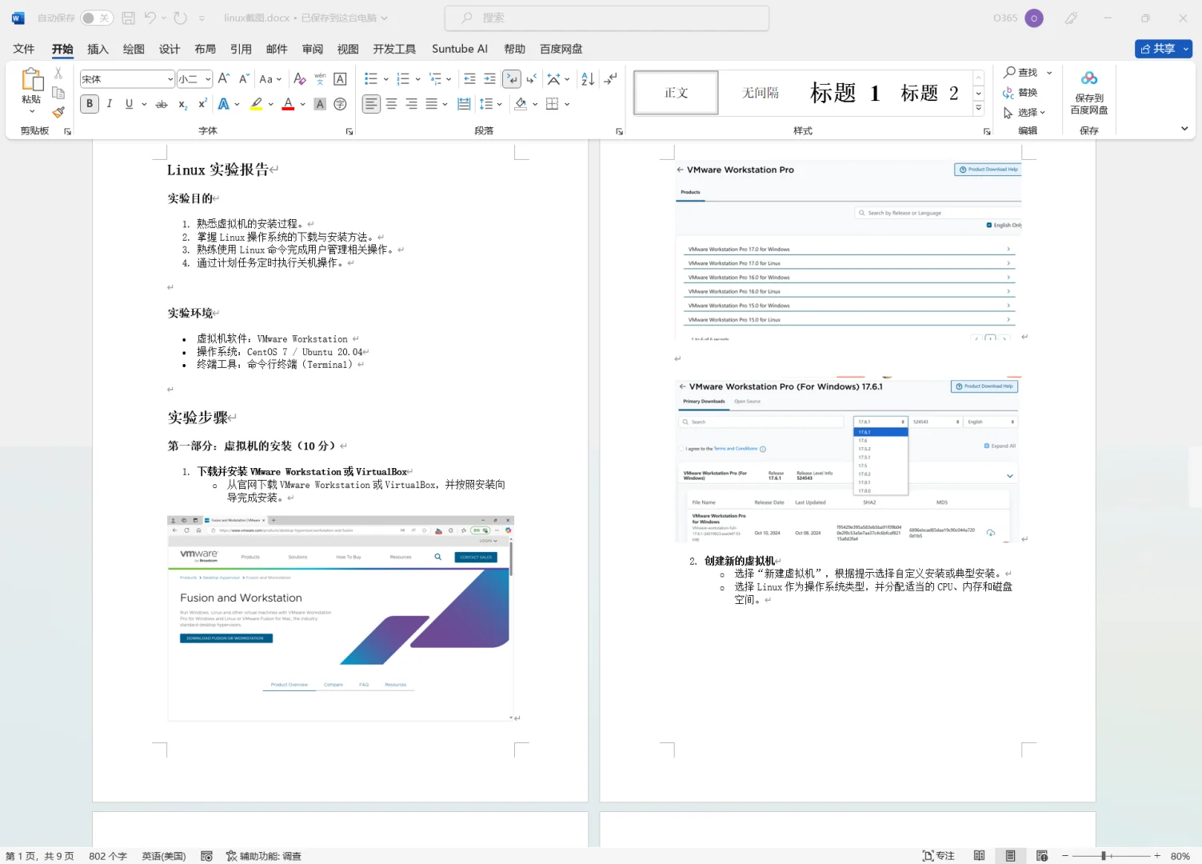Viewport: 1202px width, 864px height.
Task: Click the sort icon in paragraph group
Action: coord(586,78)
